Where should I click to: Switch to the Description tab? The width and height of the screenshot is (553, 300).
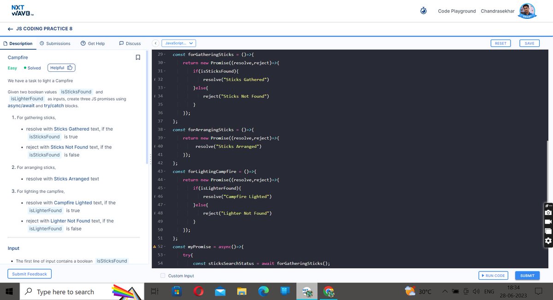click(18, 43)
